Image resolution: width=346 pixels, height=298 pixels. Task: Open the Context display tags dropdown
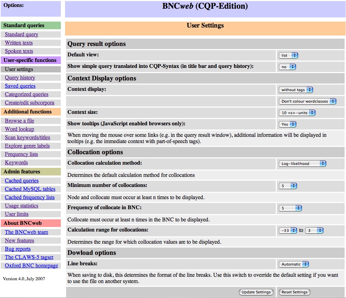pos(296,90)
